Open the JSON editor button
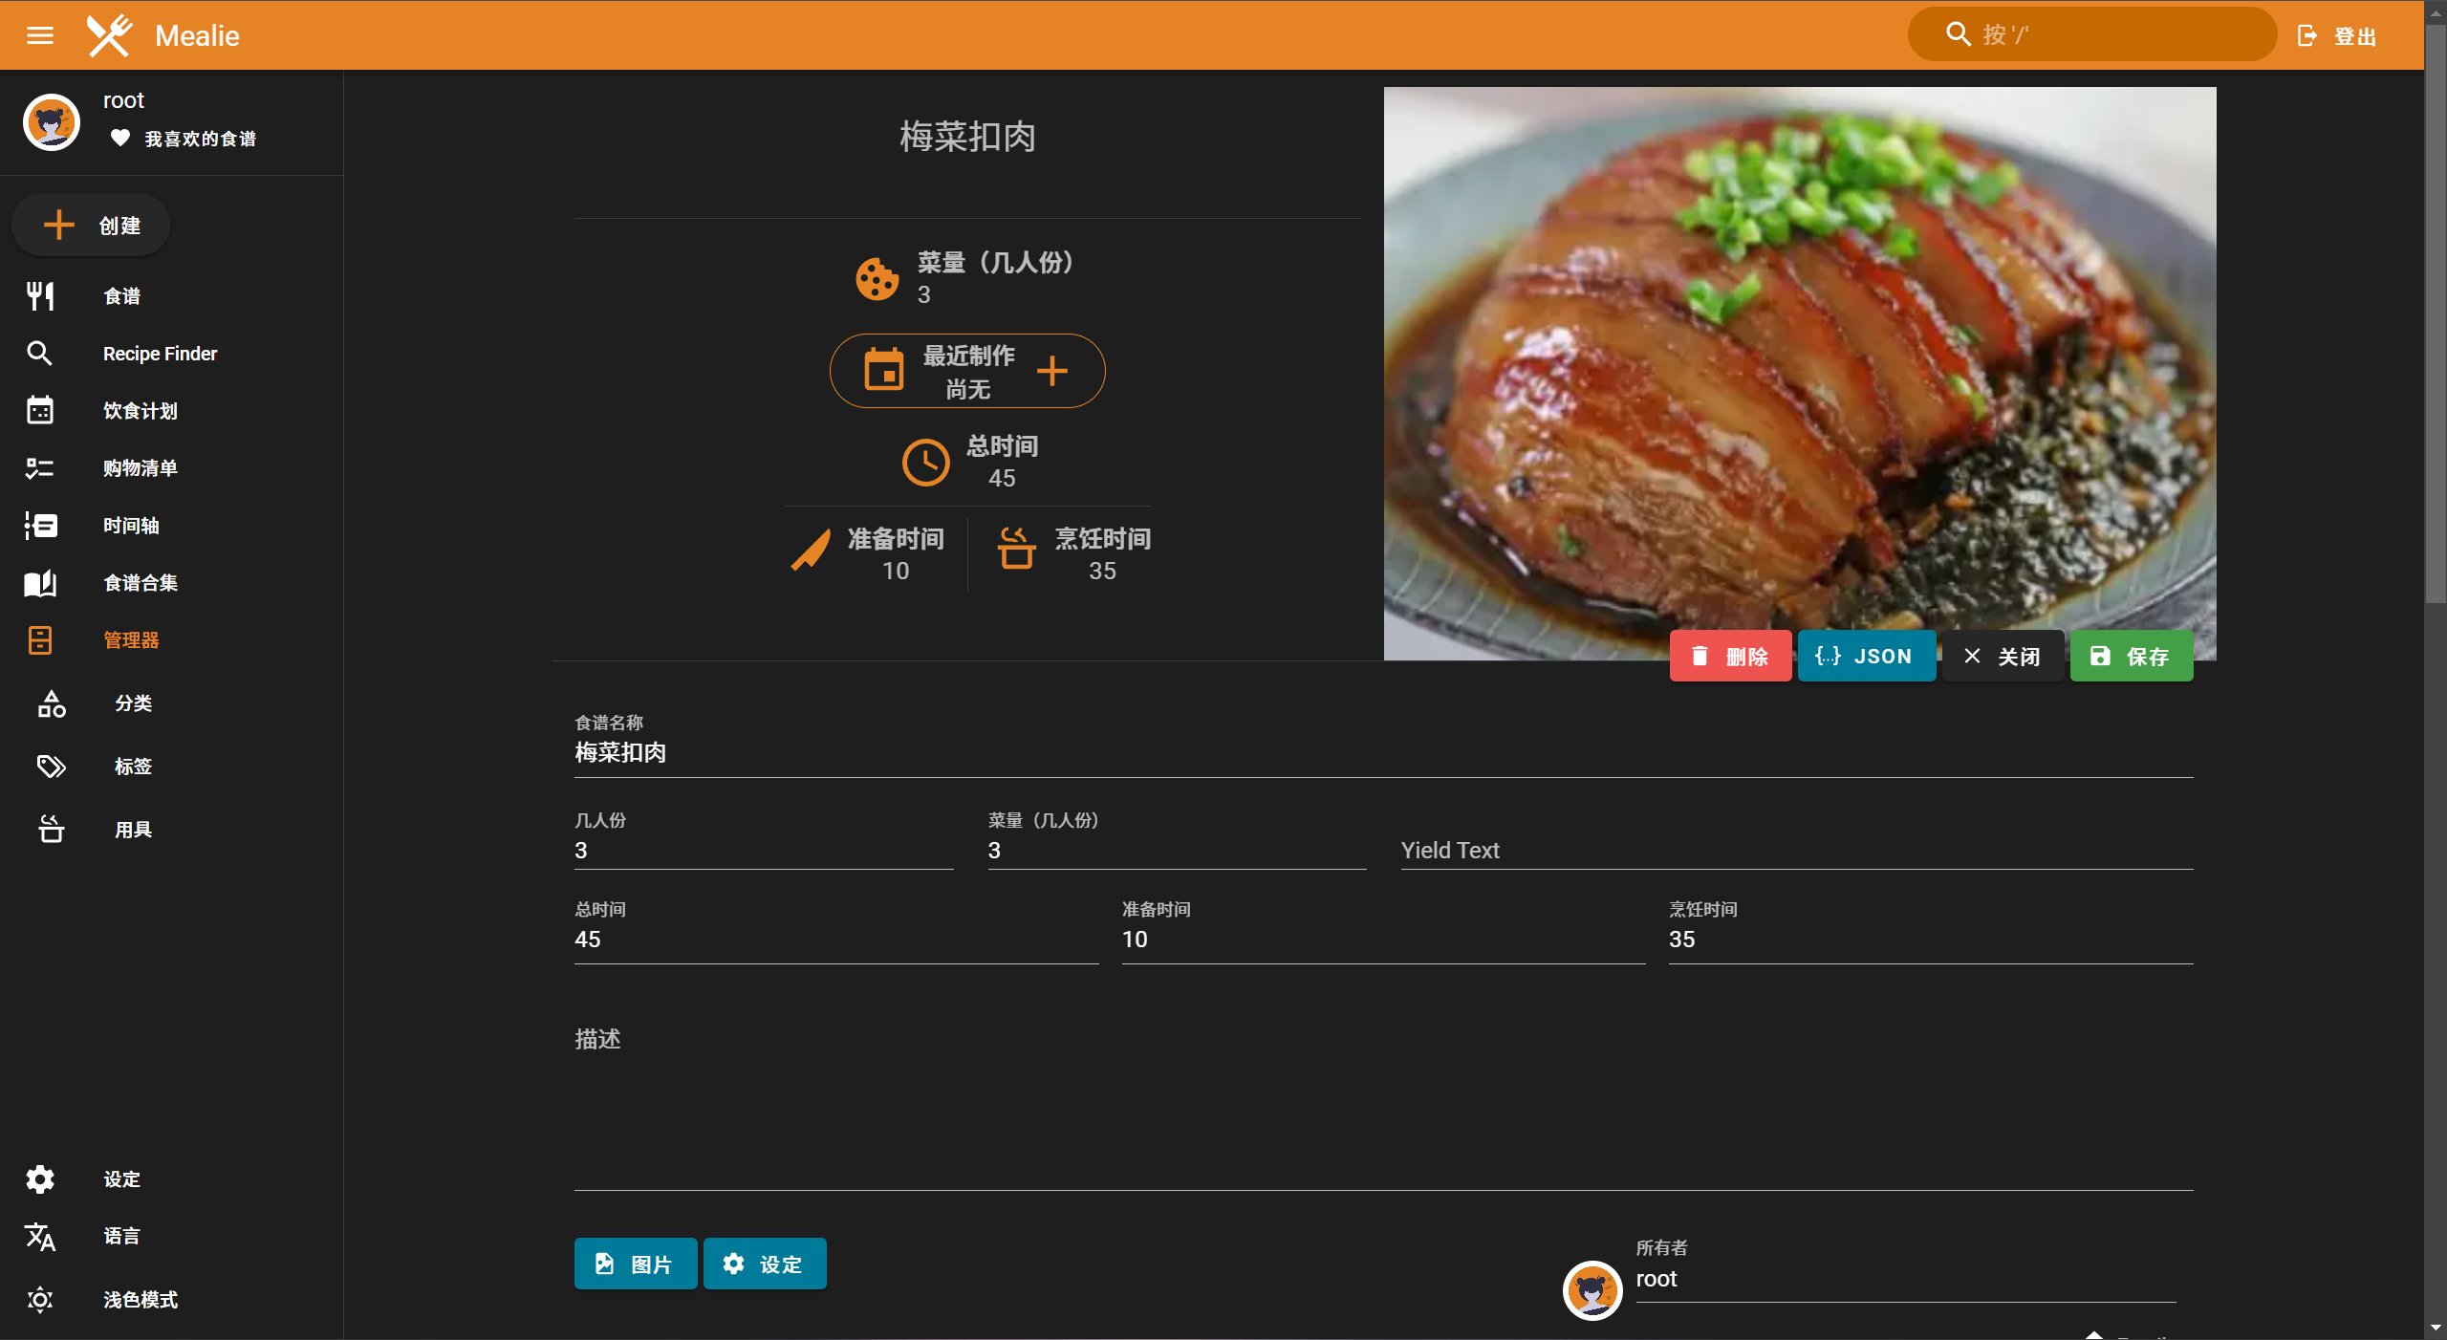This screenshot has width=2447, height=1340. (1865, 657)
